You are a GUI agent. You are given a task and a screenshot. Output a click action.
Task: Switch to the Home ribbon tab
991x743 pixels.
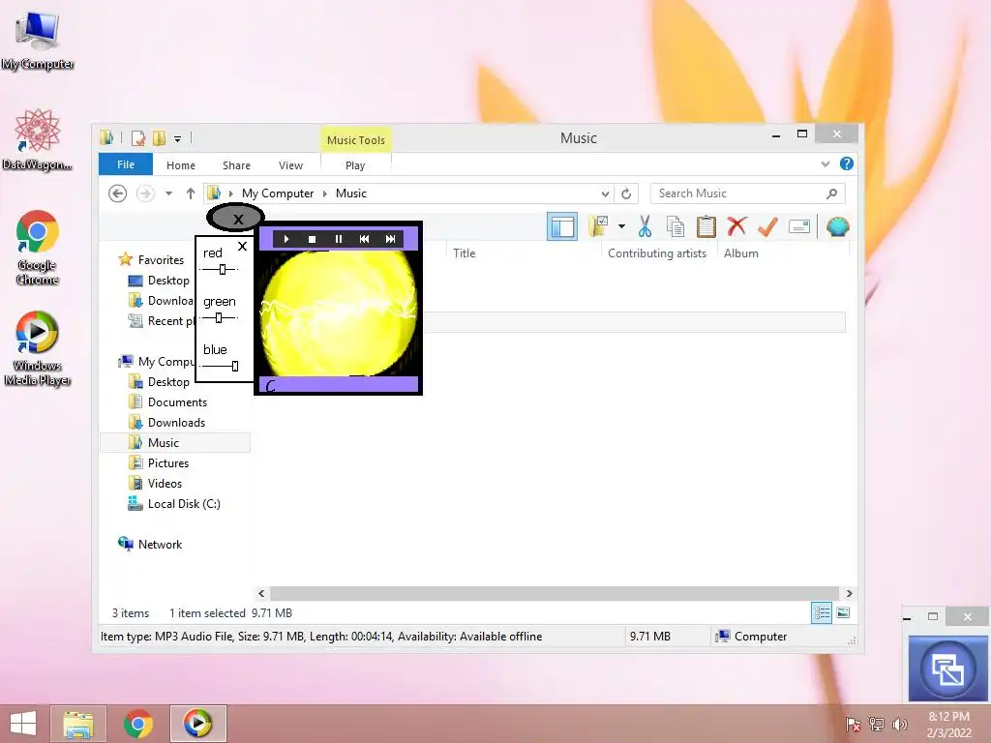[181, 164]
